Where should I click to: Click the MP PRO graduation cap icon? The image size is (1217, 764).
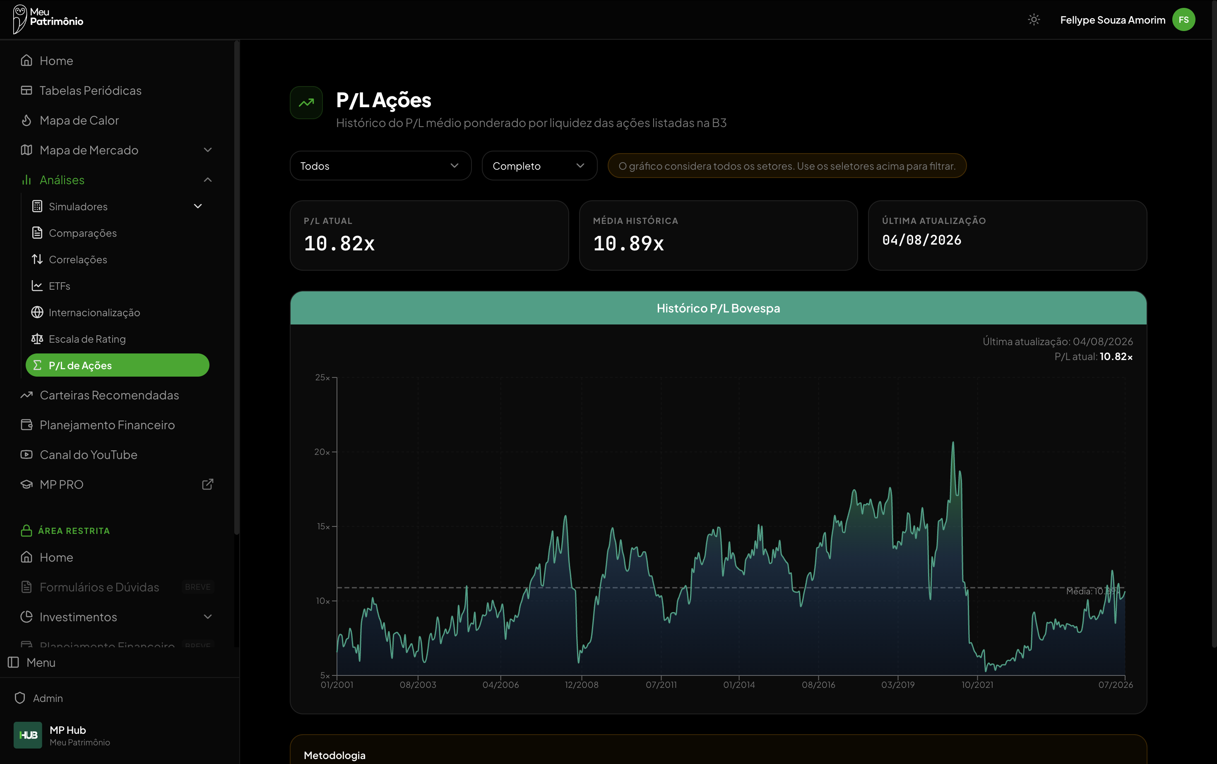[x=26, y=485]
